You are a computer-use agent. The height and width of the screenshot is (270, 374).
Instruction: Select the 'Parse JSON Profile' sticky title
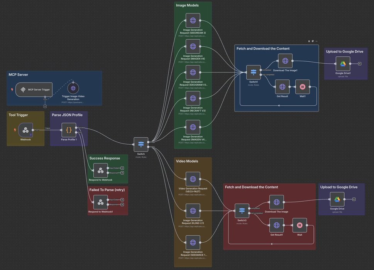click(x=67, y=115)
